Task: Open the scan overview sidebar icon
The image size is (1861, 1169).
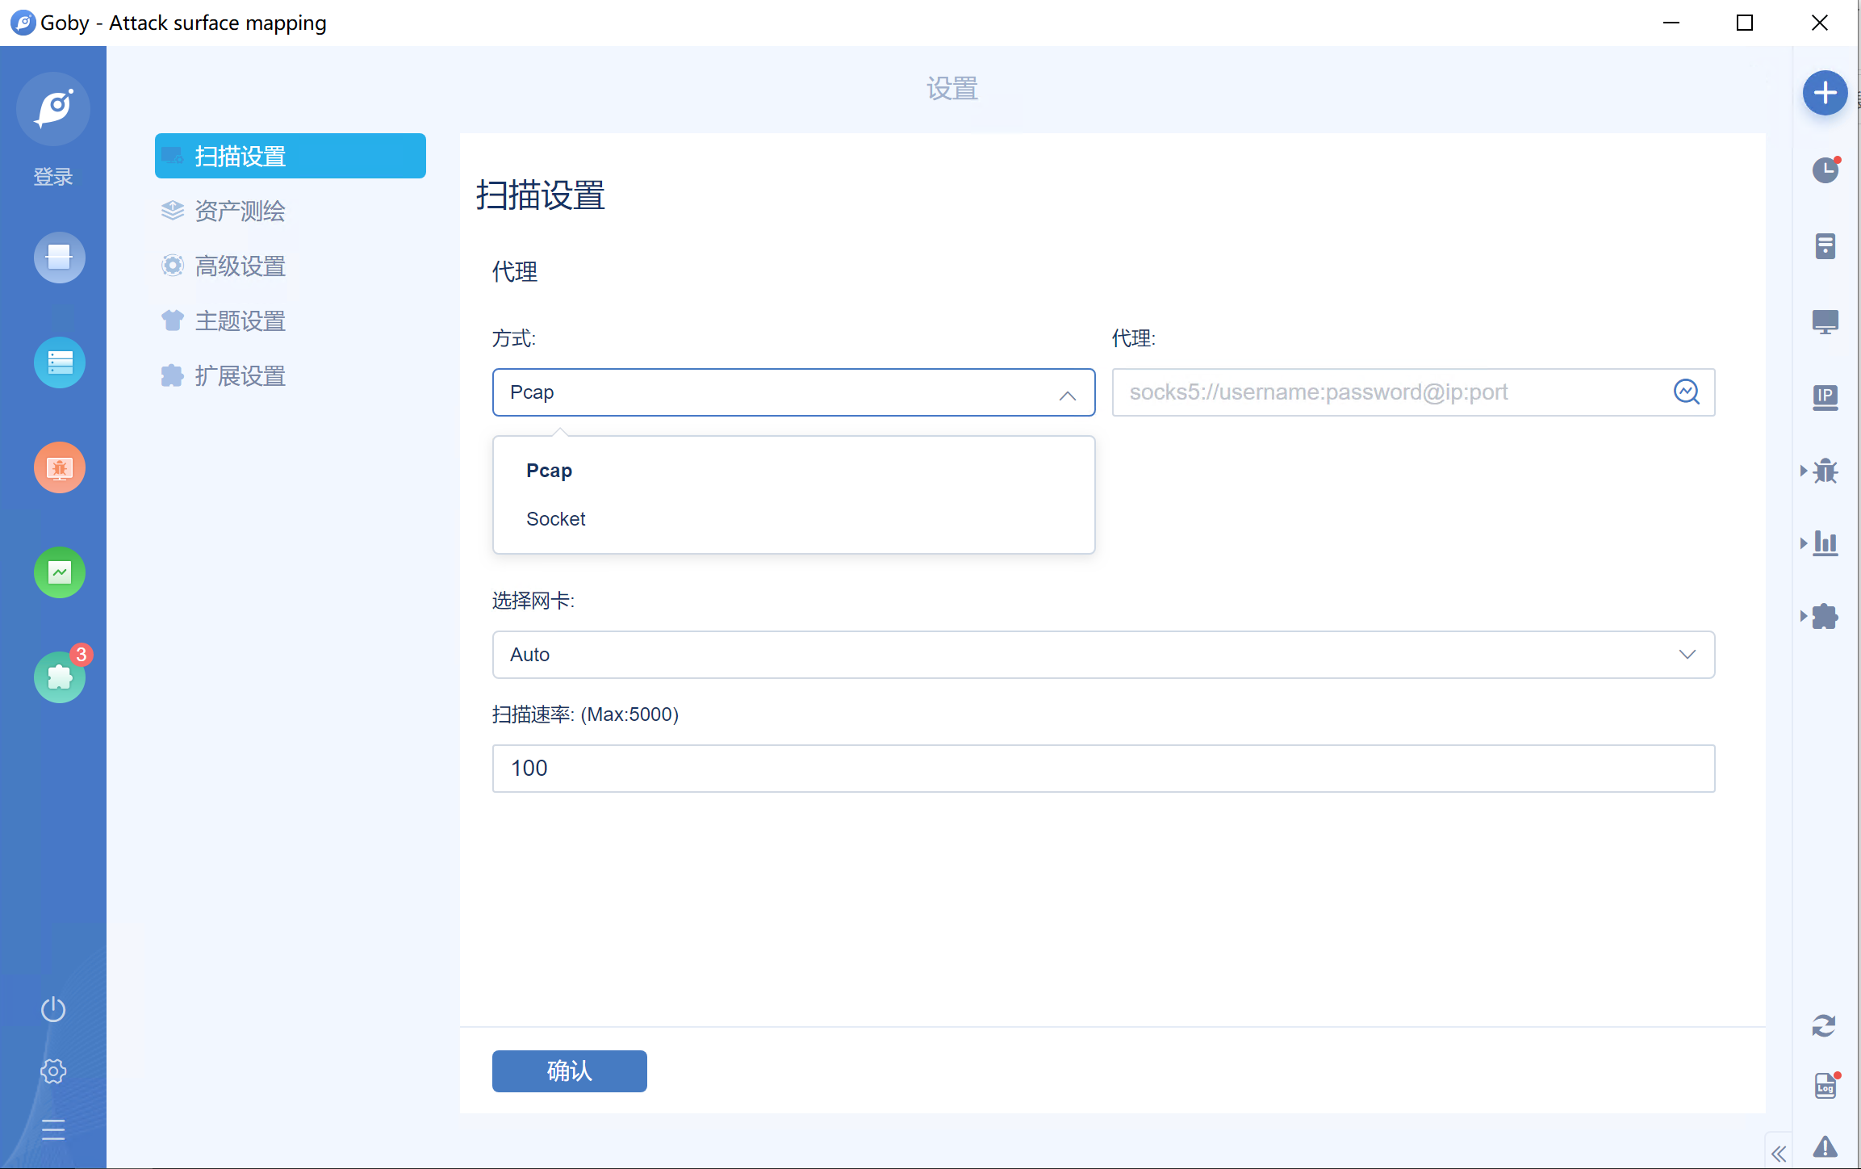Action: point(60,258)
